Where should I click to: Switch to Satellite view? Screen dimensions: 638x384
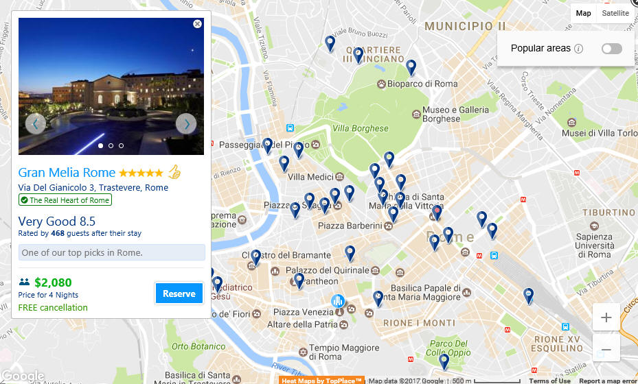(x=615, y=13)
